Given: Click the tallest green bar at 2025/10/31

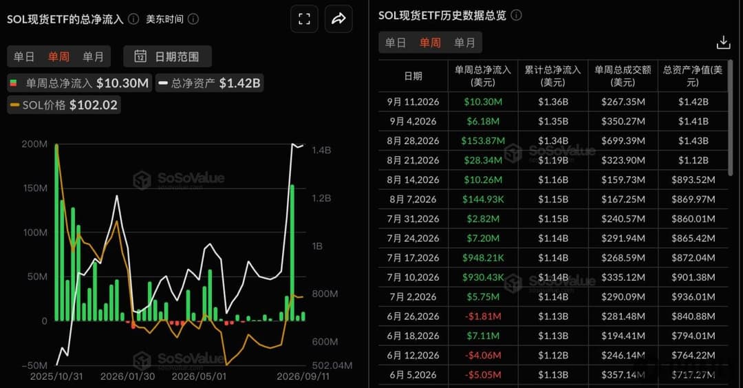Looking at the screenshot, I should click(57, 233).
